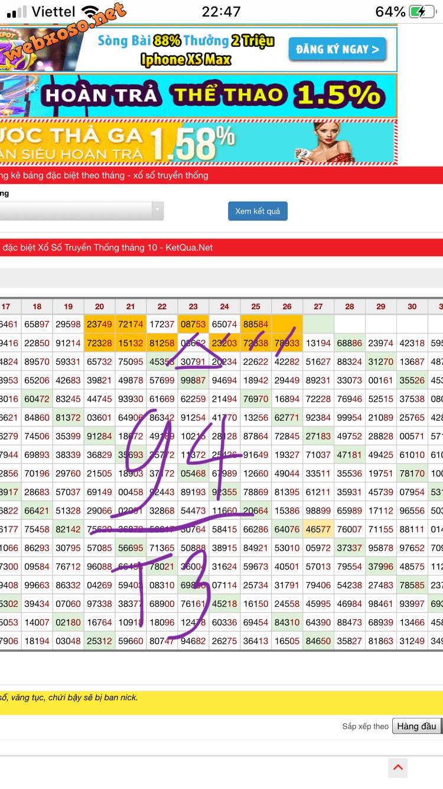Screen dimensions: 443x789
Task: Click the orange cell 08753
Action: click(193, 324)
